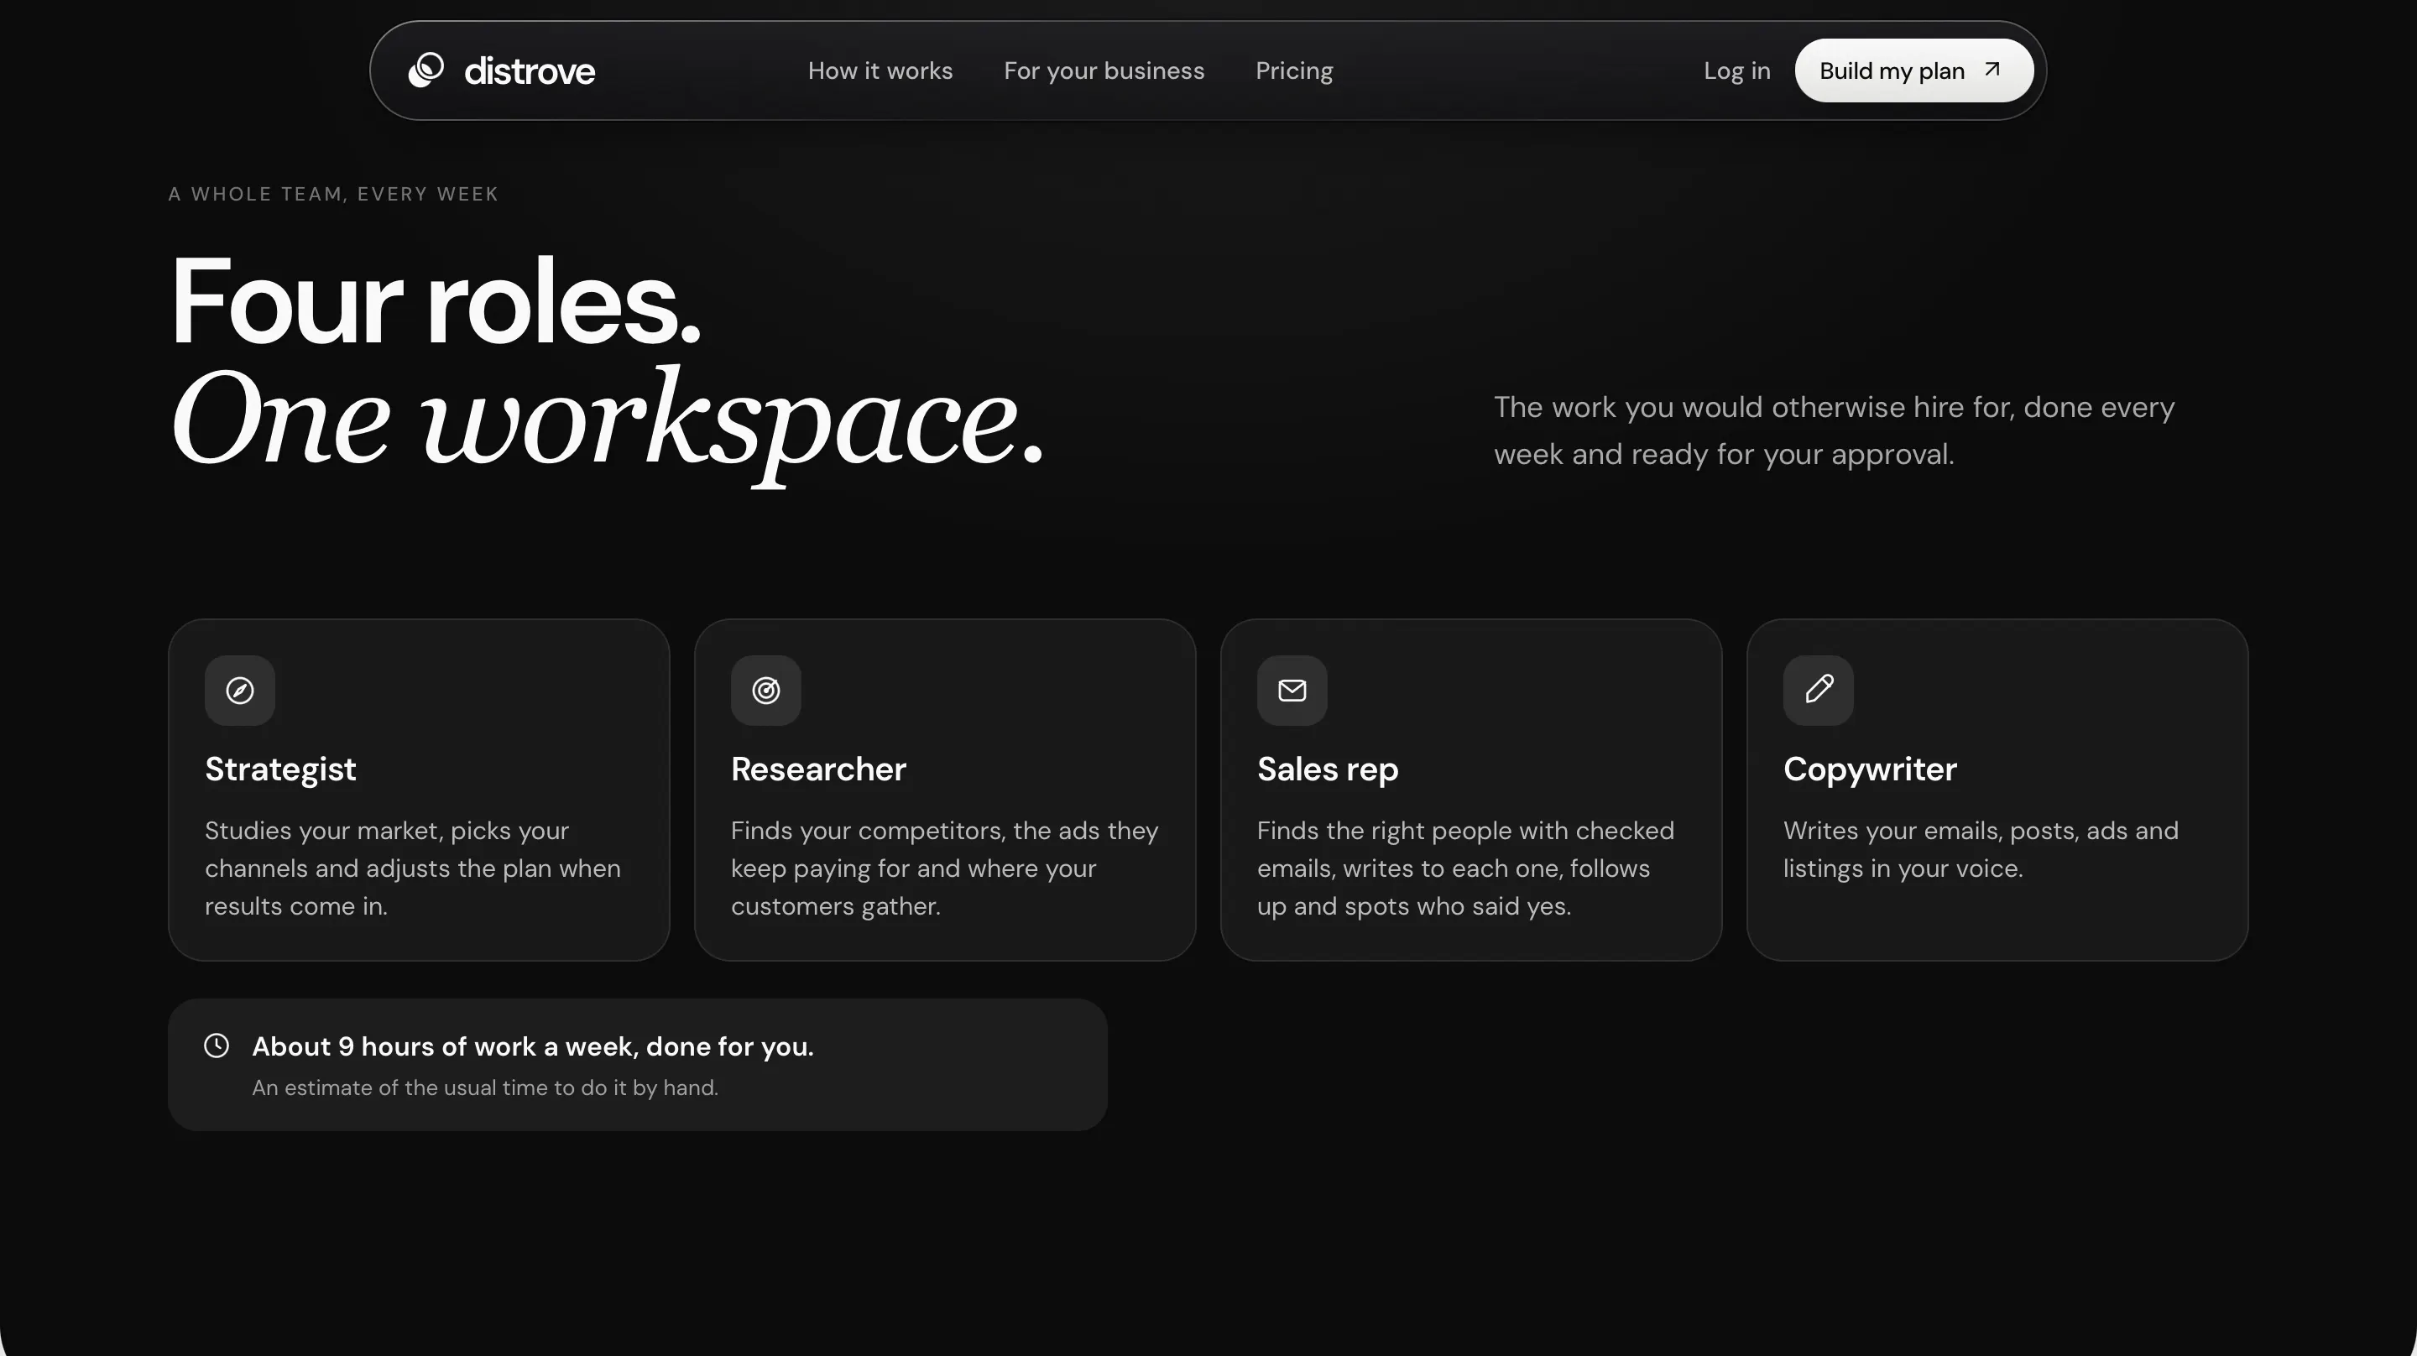Open the Pricing page
2417x1356 pixels.
(1294, 71)
